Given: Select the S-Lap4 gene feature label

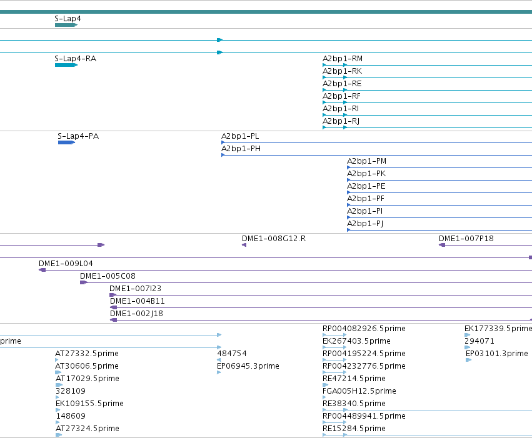Looking at the screenshot, I should pos(68,19).
